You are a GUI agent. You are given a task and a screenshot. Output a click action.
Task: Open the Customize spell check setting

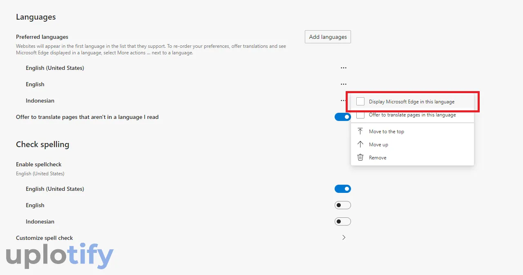(183, 238)
